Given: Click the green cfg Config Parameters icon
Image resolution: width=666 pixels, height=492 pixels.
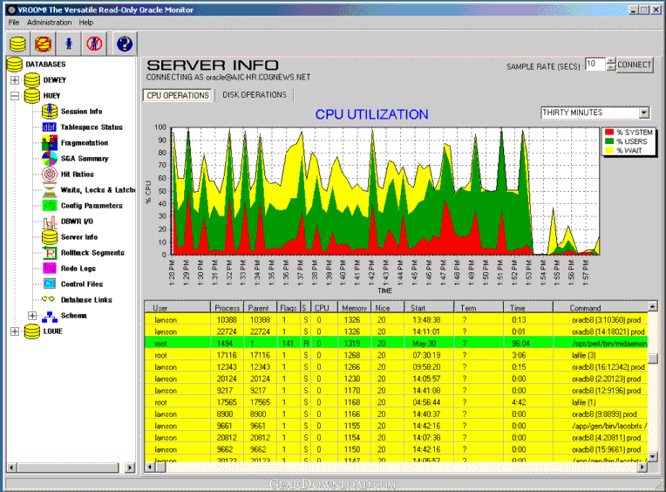Looking at the screenshot, I should click(x=50, y=206).
